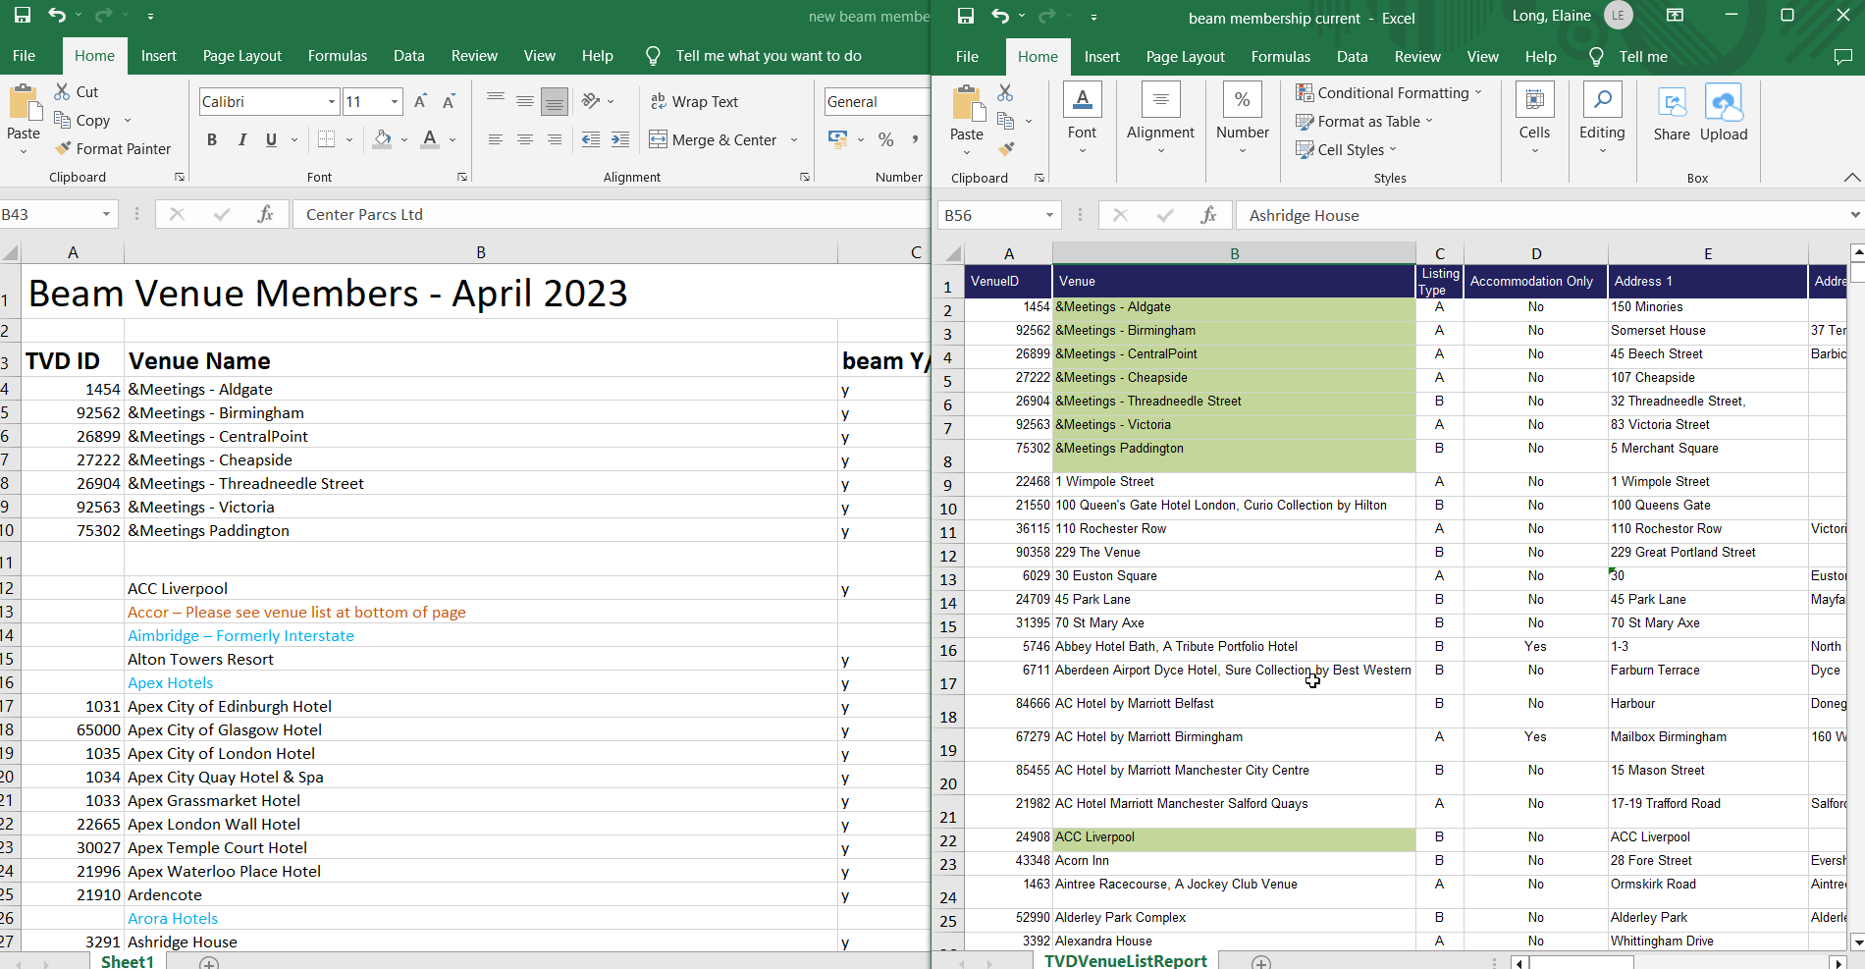Viewport: 1865px width, 969px height.
Task: Click Merge & Center in left window
Action: (x=713, y=139)
